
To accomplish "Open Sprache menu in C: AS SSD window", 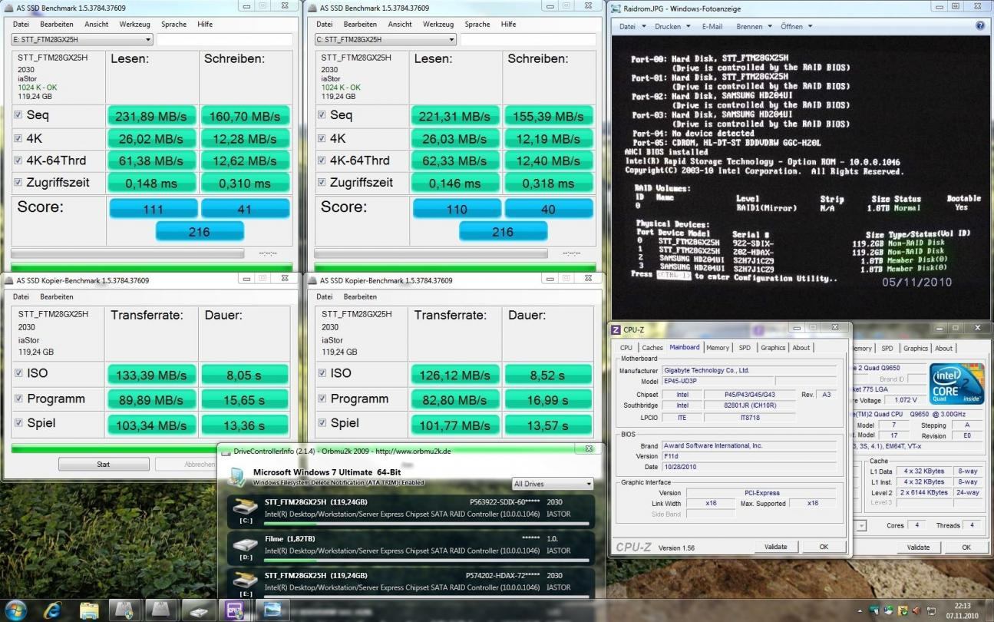I will coord(477,24).
